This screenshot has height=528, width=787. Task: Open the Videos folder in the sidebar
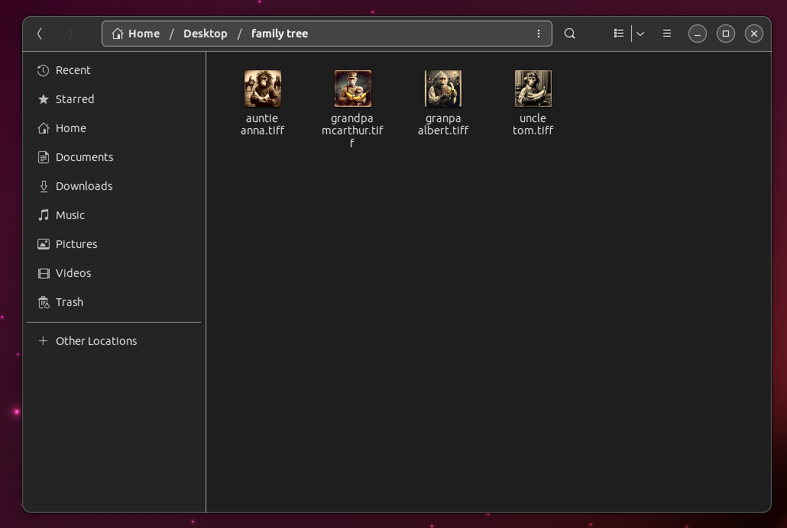coord(73,273)
